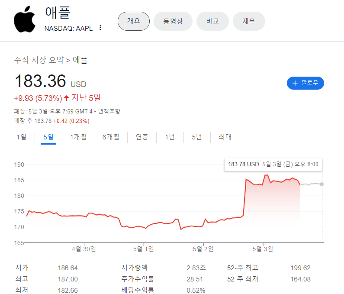Open the 재무 tab
Viewport: 344px width, 294px height.
click(249, 21)
